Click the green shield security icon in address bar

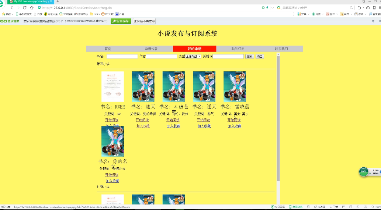pyautogui.click(x=39, y=8)
